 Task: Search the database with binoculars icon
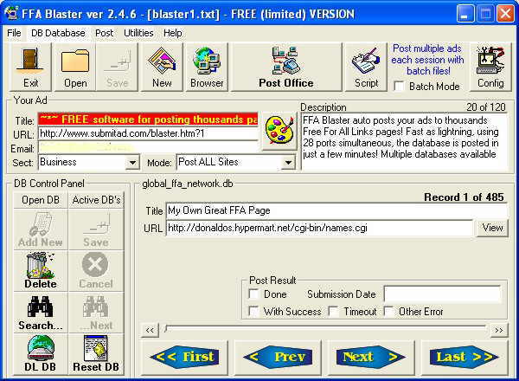coord(41,313)
